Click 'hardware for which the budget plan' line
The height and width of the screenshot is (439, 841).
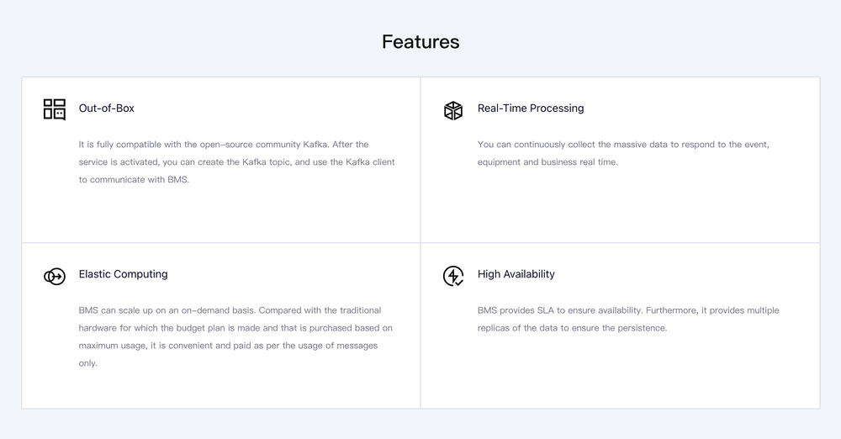coord(235,328)
